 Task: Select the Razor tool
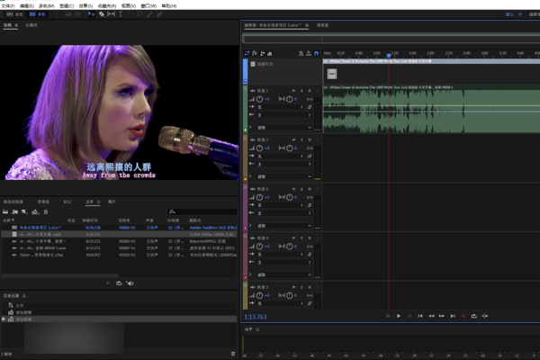point(102,14)
